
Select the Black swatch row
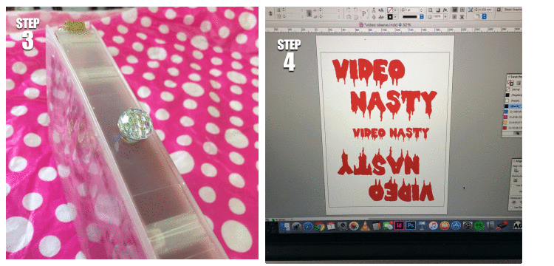pyautogui.click(x=513, y=106)
